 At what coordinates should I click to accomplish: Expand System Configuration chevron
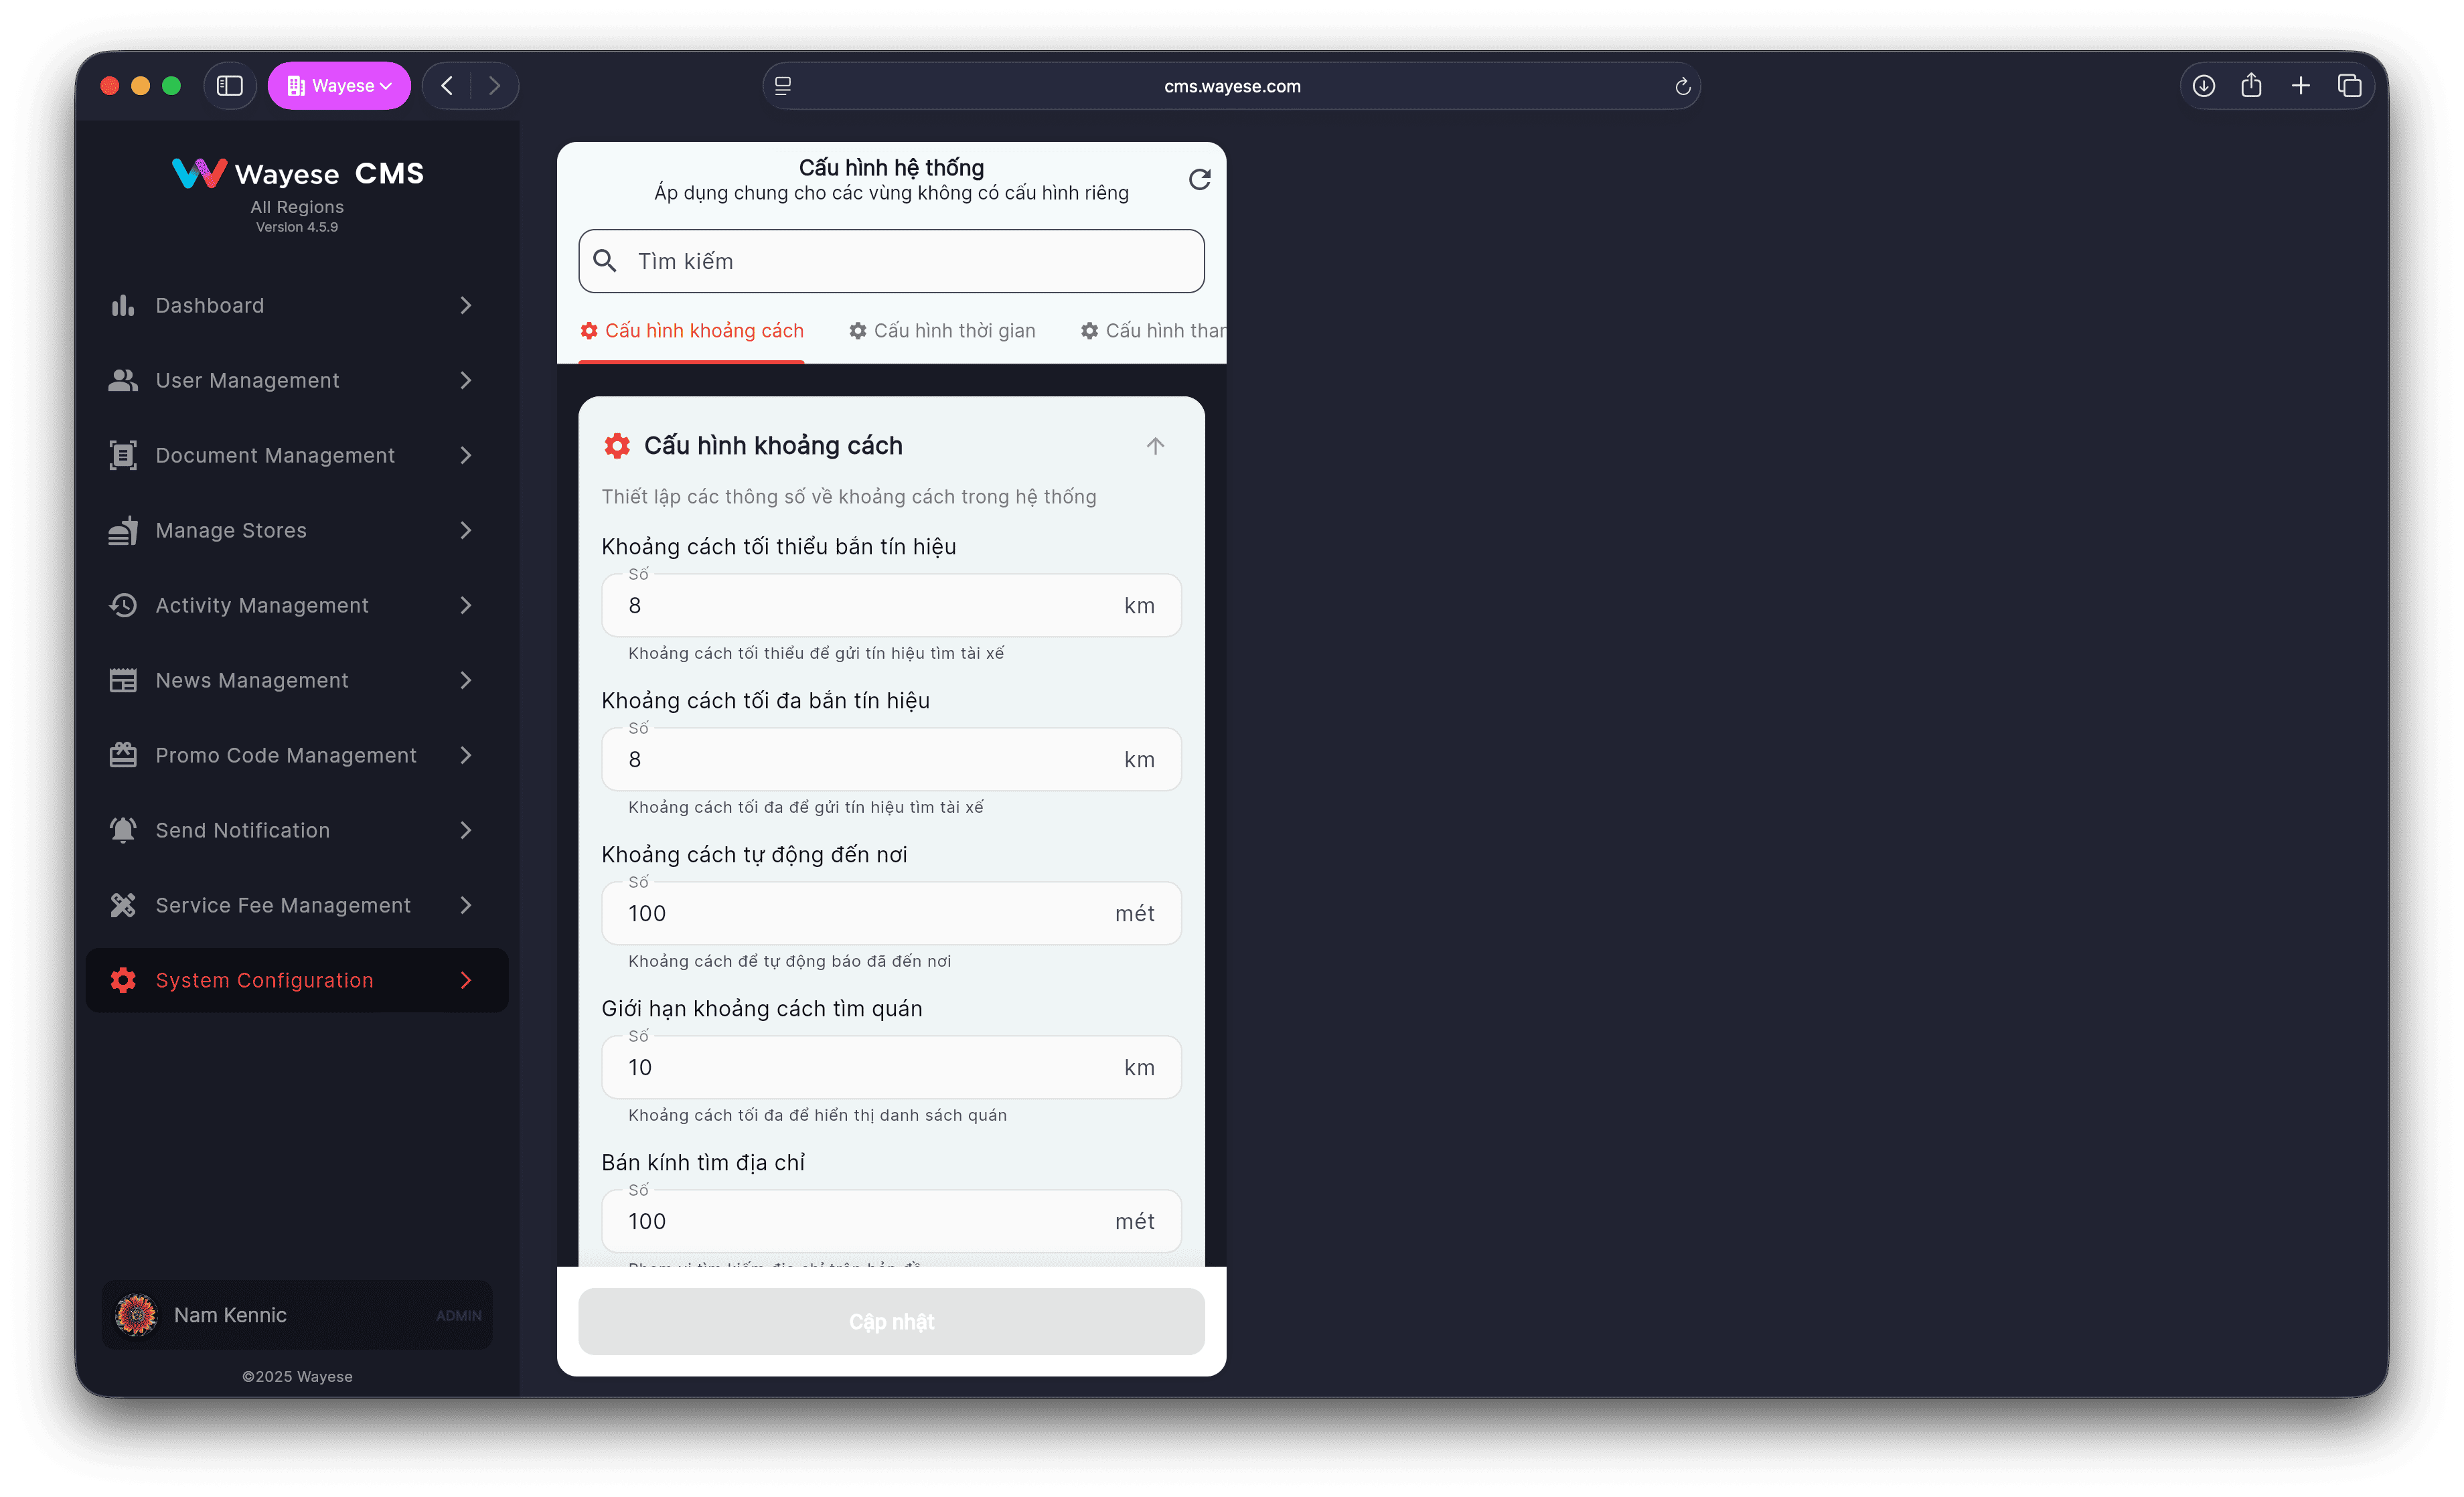pos(465,980)
